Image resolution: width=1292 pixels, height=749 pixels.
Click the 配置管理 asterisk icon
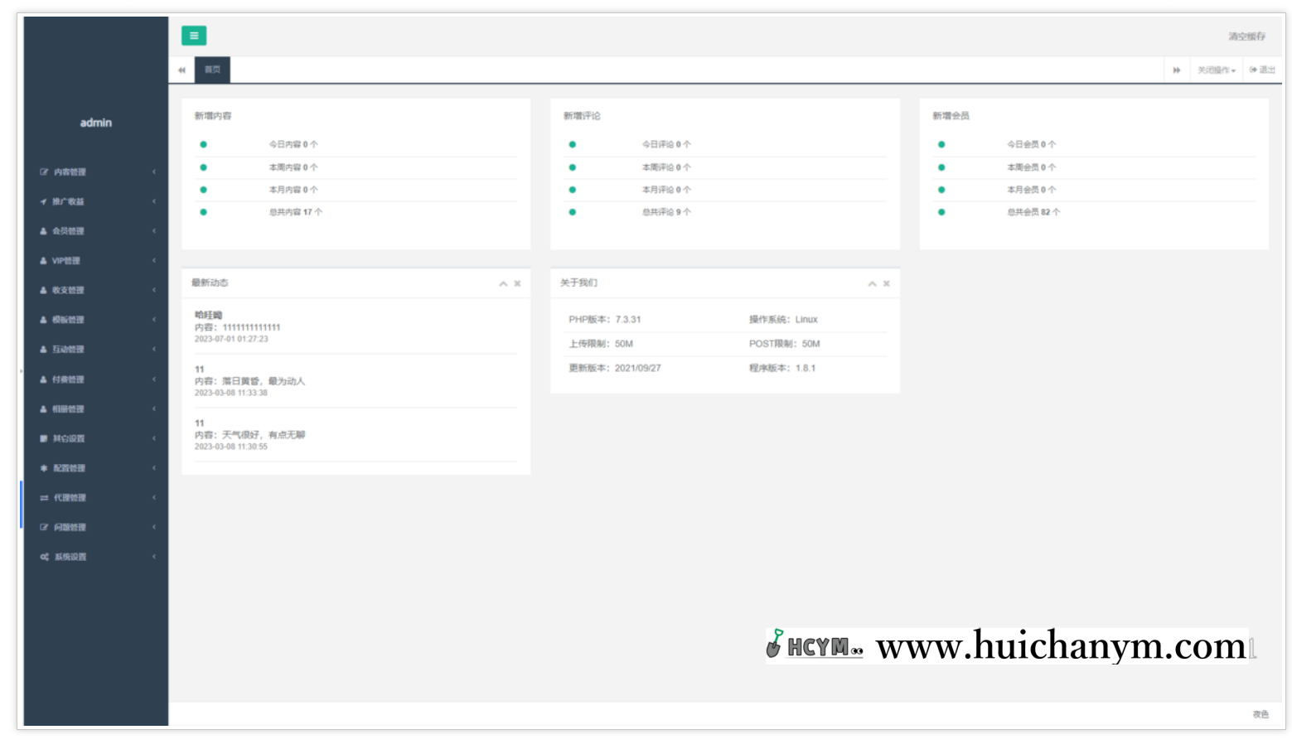click(x=44, y=469)
